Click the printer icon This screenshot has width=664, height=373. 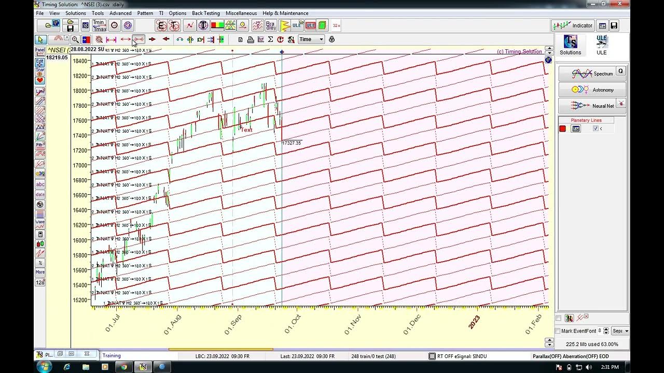point(251,39)
